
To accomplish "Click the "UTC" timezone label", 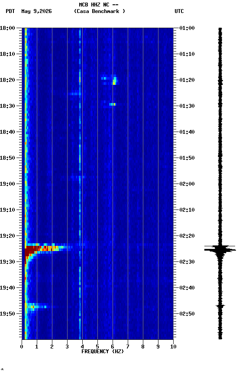I will (179, 11).
